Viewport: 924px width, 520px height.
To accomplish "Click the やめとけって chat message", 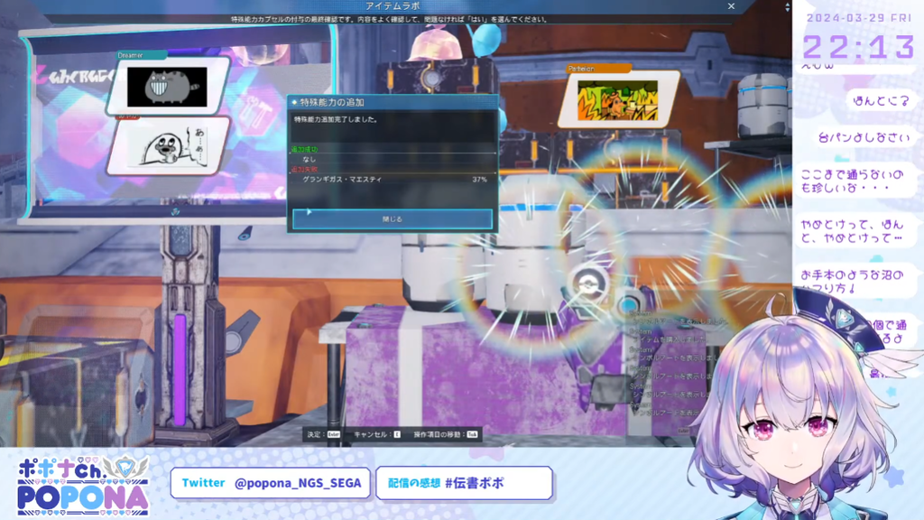I will pos(854,230).
